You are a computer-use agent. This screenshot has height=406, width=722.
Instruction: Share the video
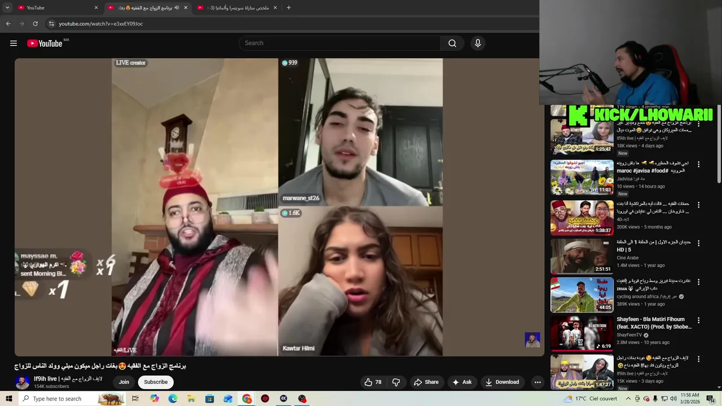pos(426,382)
